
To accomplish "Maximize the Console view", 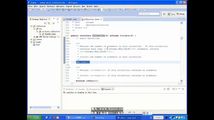I will pos(183,89).
